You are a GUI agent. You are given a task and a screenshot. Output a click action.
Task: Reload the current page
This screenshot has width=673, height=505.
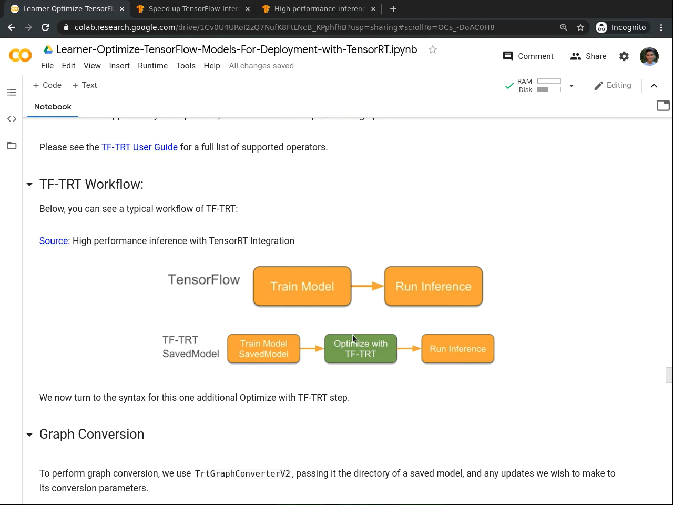(x=45, y=27)
